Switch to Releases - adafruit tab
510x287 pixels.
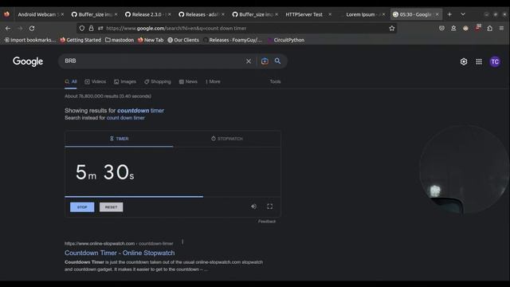(x=202, y=14)
